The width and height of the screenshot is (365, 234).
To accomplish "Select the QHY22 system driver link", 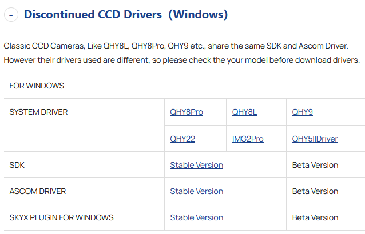I will pyautogui.click(x=182, y=139).
